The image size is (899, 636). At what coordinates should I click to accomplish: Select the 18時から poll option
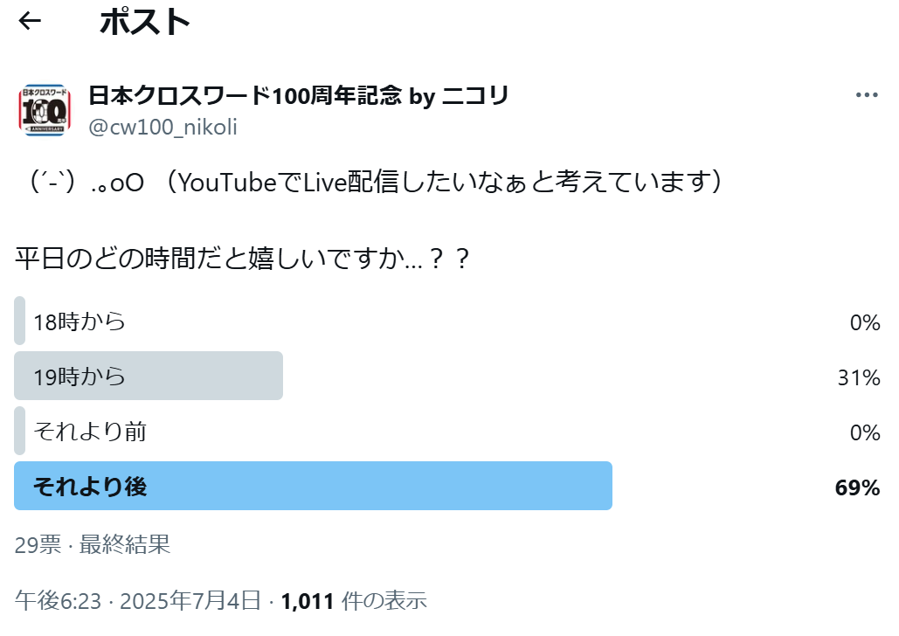point(80,321)
